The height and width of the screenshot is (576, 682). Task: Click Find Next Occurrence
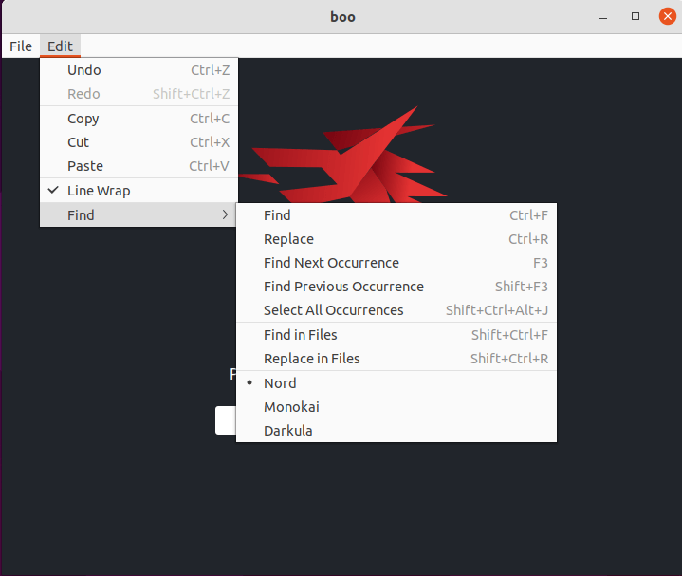tap(331, 263)
